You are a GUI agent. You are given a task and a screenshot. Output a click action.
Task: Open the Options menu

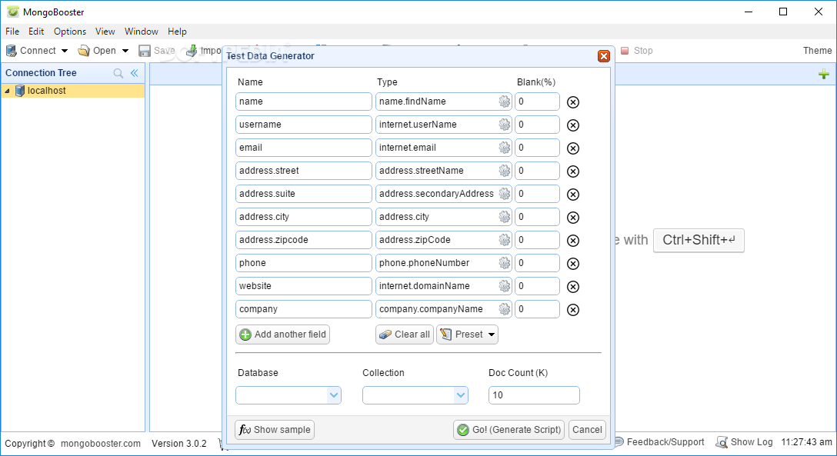coord(70,32)
